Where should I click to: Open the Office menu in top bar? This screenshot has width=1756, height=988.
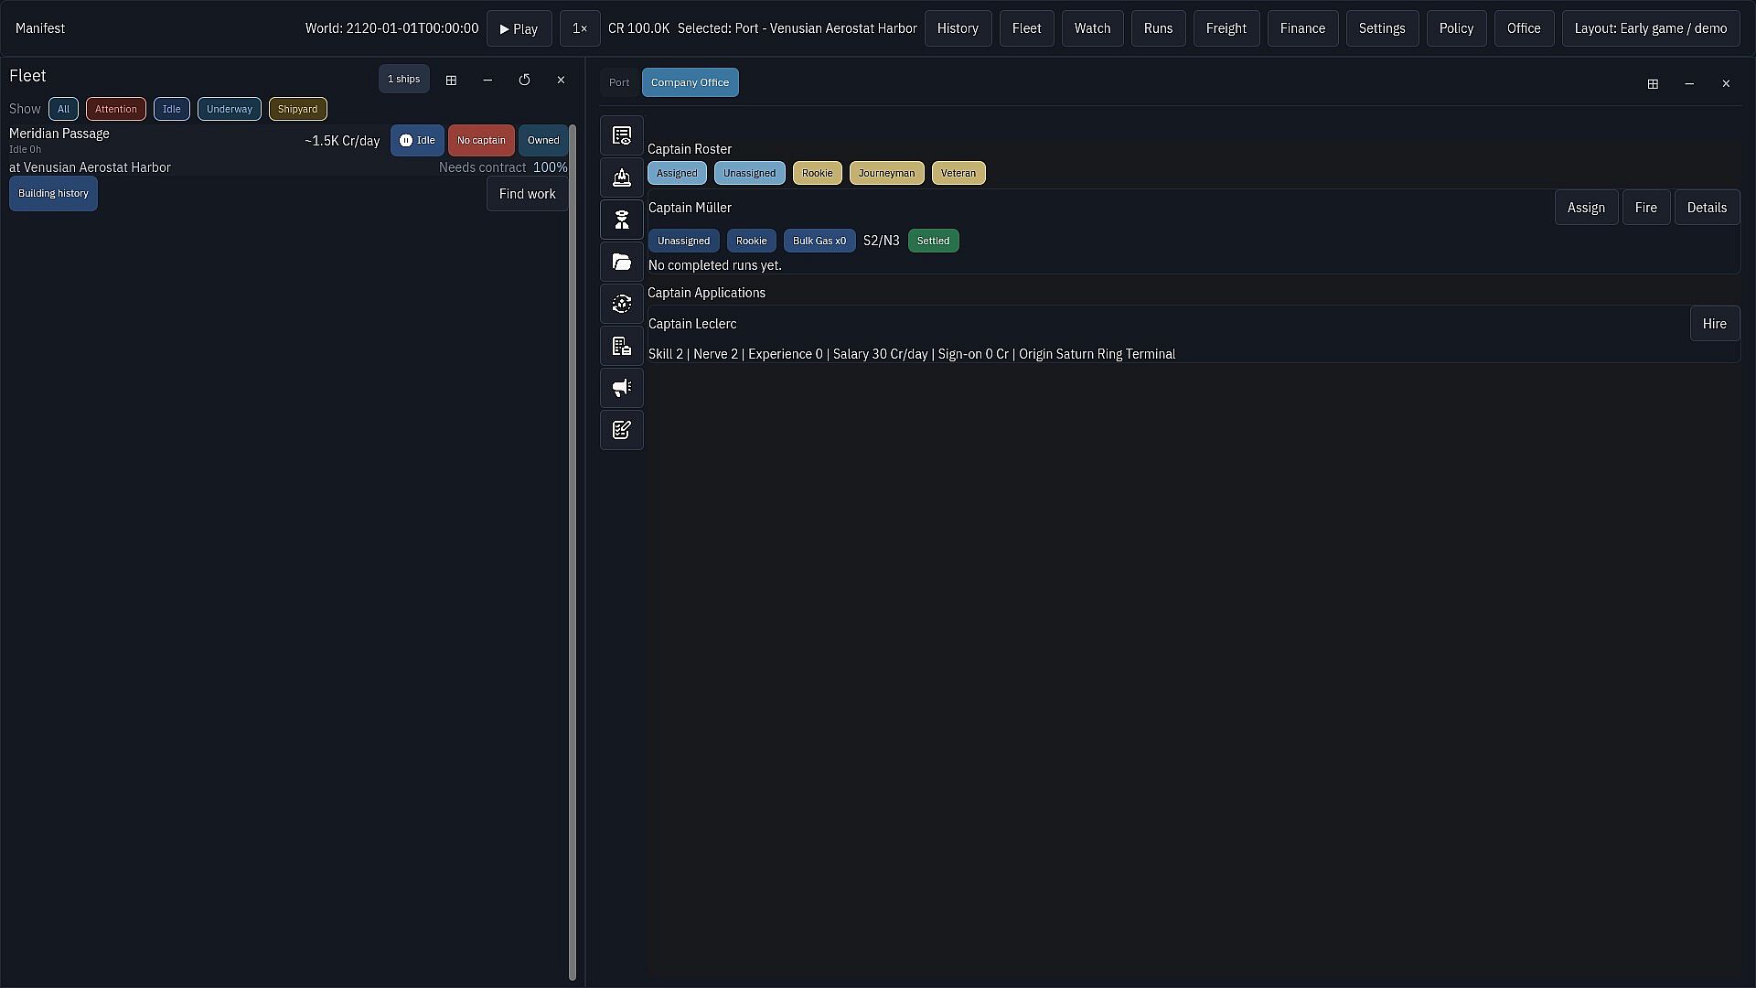[x=1524, y=28]
